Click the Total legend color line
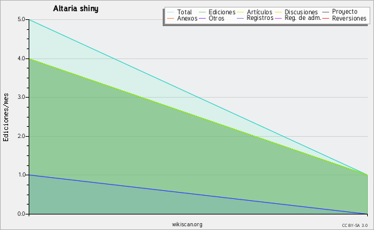 coord(170,12)
